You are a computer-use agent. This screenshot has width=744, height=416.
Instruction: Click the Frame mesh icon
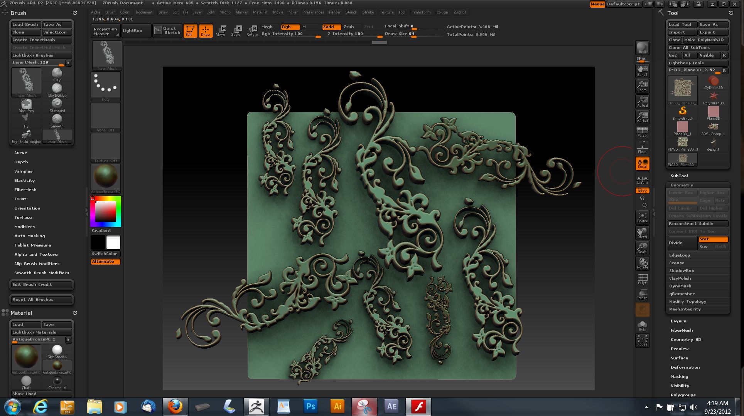(x=642, y=217)
